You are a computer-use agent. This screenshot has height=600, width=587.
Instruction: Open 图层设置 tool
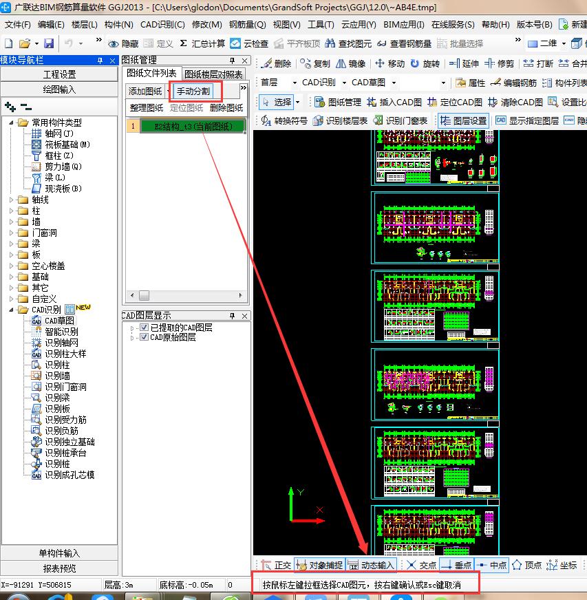click(463, 120)
